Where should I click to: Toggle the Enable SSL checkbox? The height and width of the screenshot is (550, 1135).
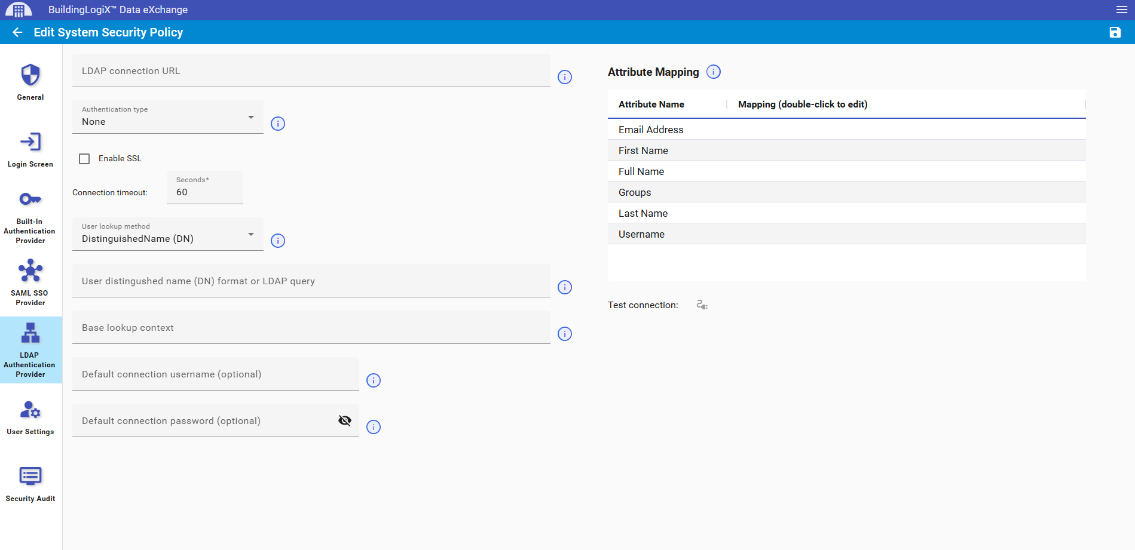[84, 159]
